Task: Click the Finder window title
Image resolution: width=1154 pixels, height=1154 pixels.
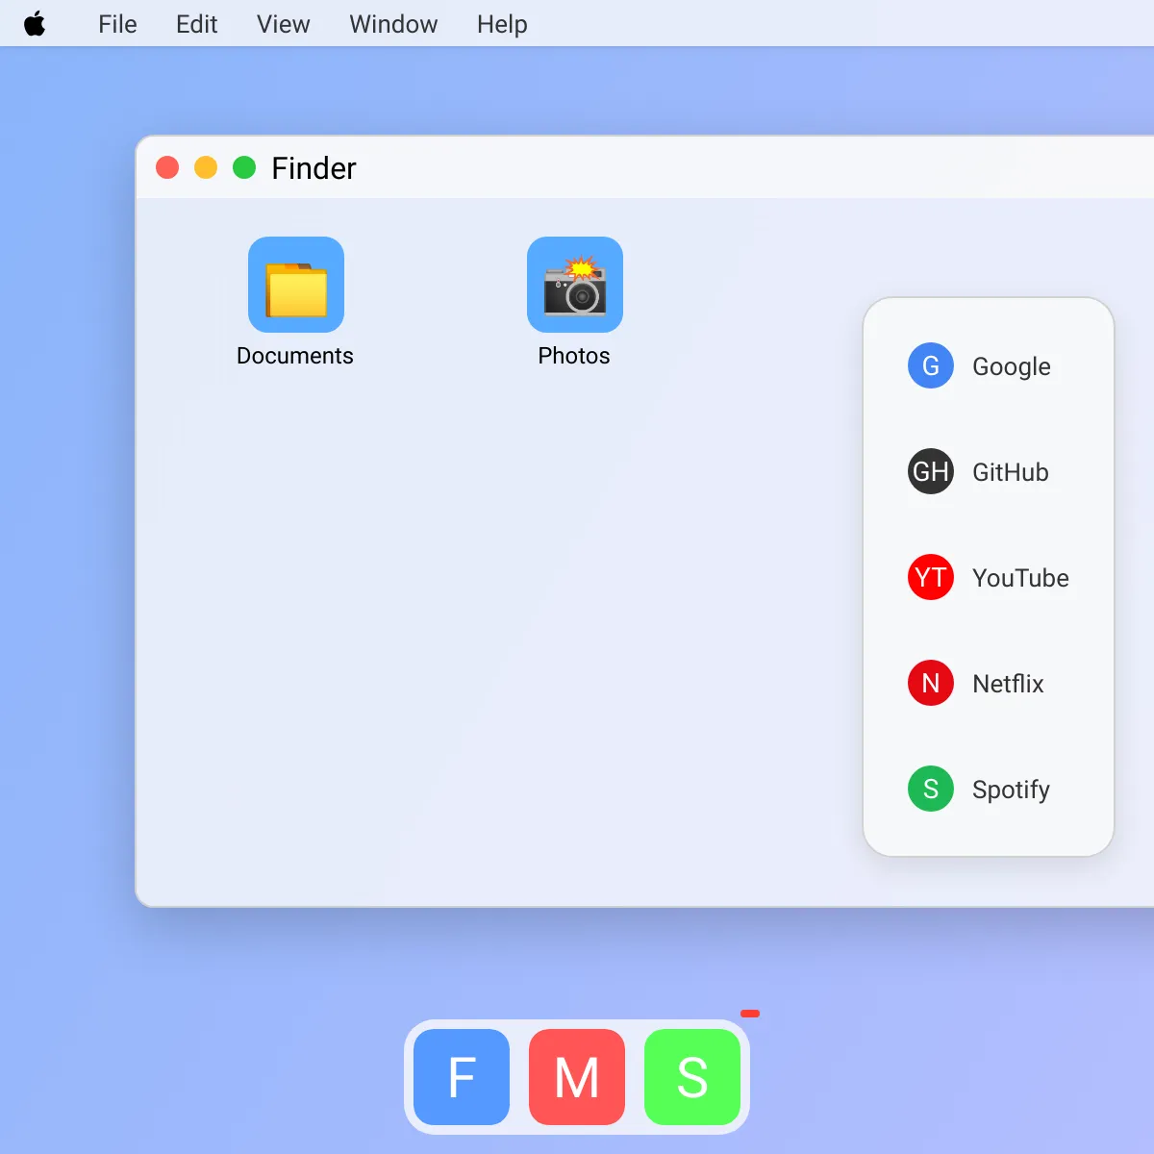Action: 314,168
